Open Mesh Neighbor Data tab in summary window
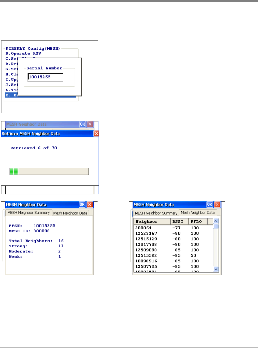258x348 pixels. pos(70,213)
